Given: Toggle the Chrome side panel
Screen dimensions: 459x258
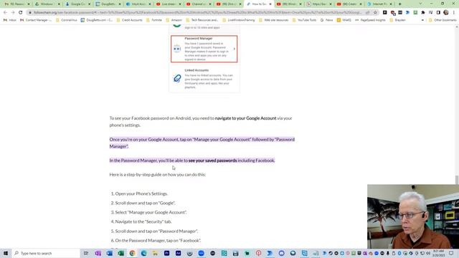Looking at the screenshot, I should [438, 13].
